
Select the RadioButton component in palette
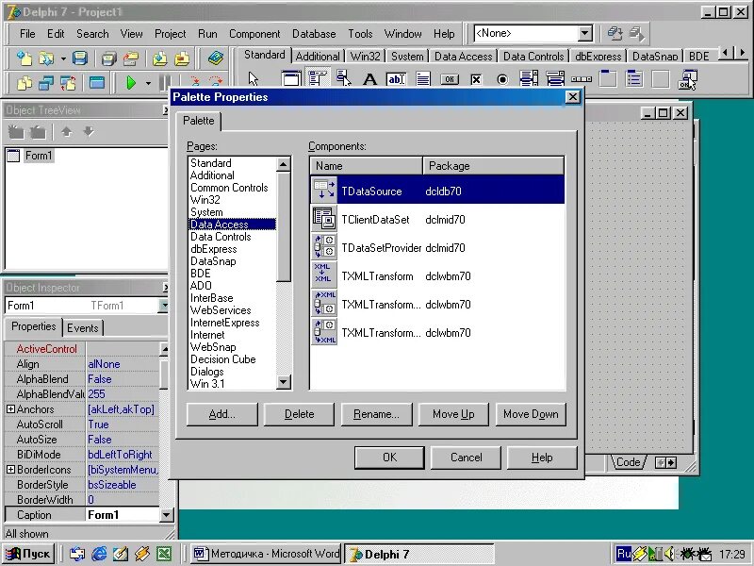(x=502, y=79)
